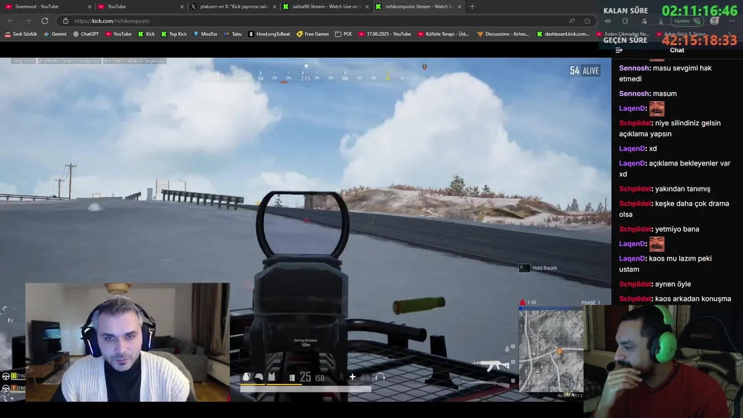Open Discussions - Ashes bookmark
Screen dimensions: 743x418
(503, 34)
